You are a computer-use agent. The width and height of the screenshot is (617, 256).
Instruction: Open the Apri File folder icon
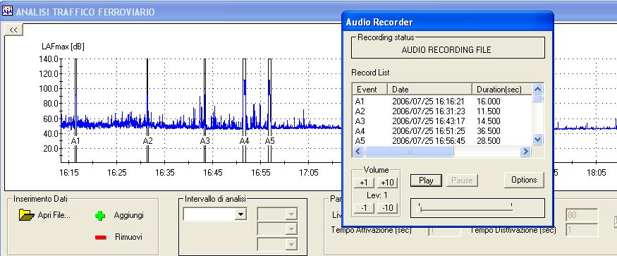(27, 214)
